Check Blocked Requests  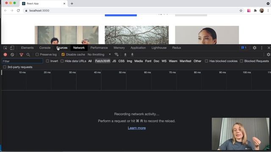click(x=241, y=61)
